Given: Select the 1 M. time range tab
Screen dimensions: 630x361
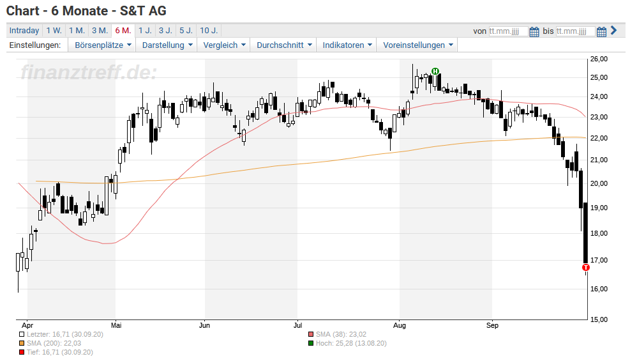Looking at the screenshot, I should click(x=77, y=31).
